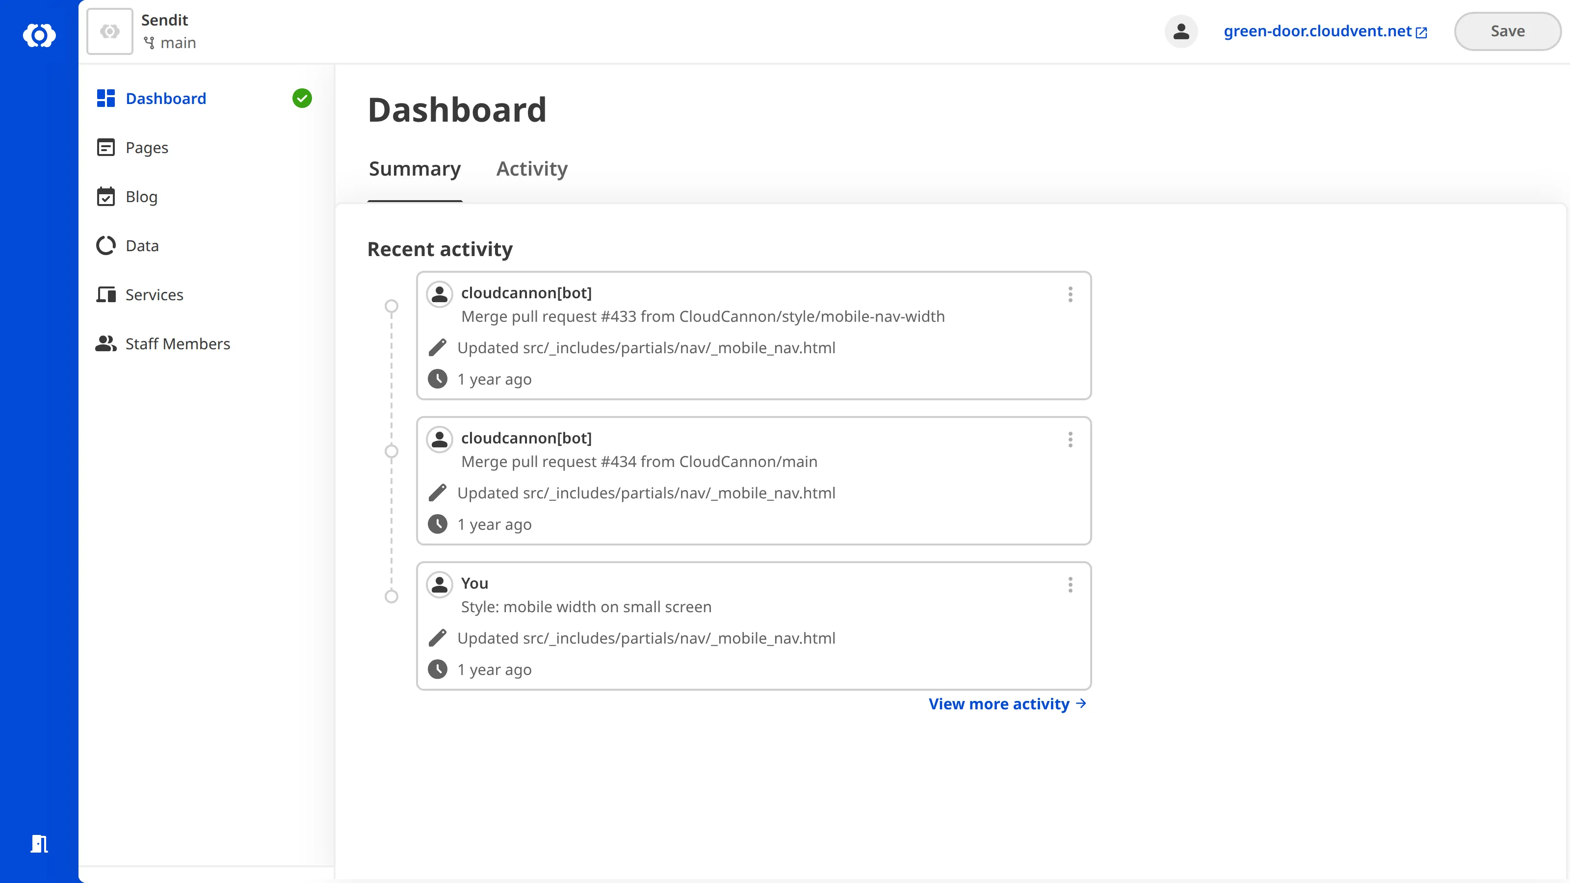Click the Save button
Image resolution: width=1570 pixels, height=883 pixels.
click(x=1507, y=31)
